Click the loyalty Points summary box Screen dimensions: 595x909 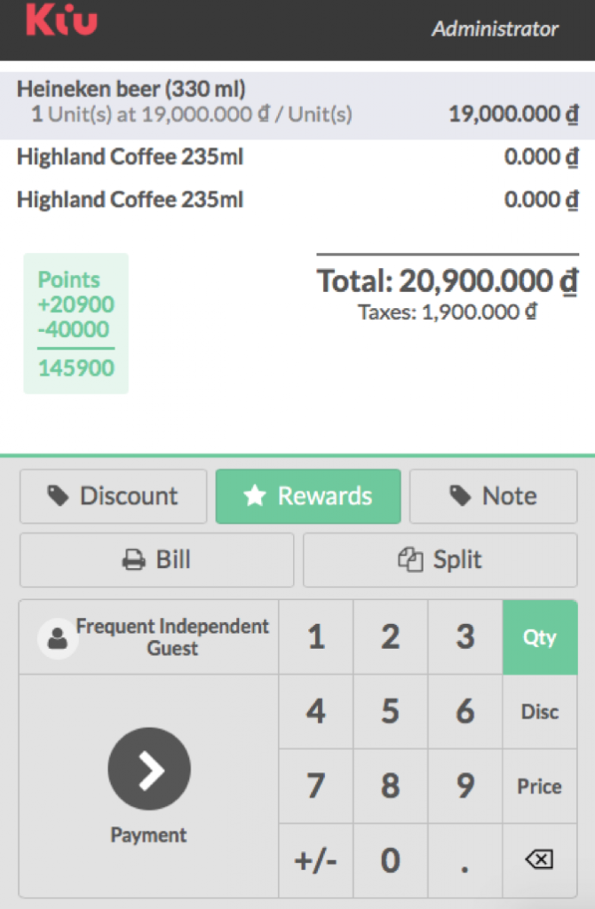click(76, 323)
